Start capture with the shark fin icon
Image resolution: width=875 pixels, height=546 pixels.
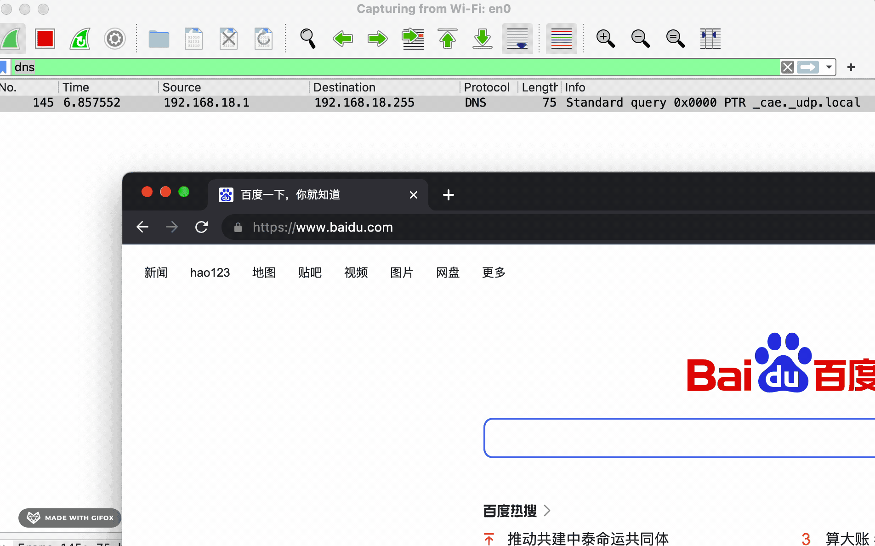pyautogui.click(x=11, y=39)
